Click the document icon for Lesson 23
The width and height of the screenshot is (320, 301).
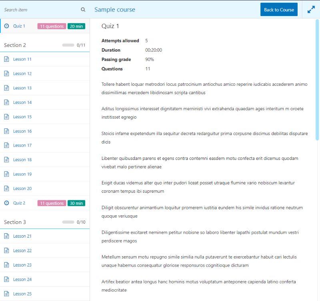click(x=6, y=265)
